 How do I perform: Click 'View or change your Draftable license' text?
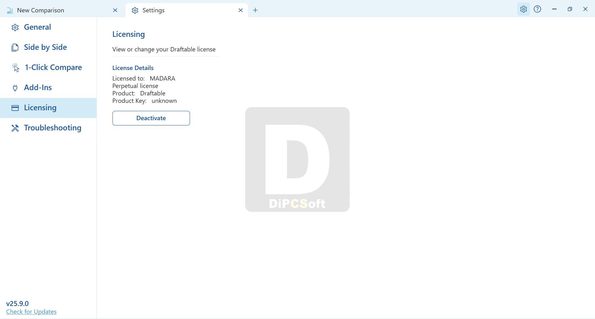point(164,49)
